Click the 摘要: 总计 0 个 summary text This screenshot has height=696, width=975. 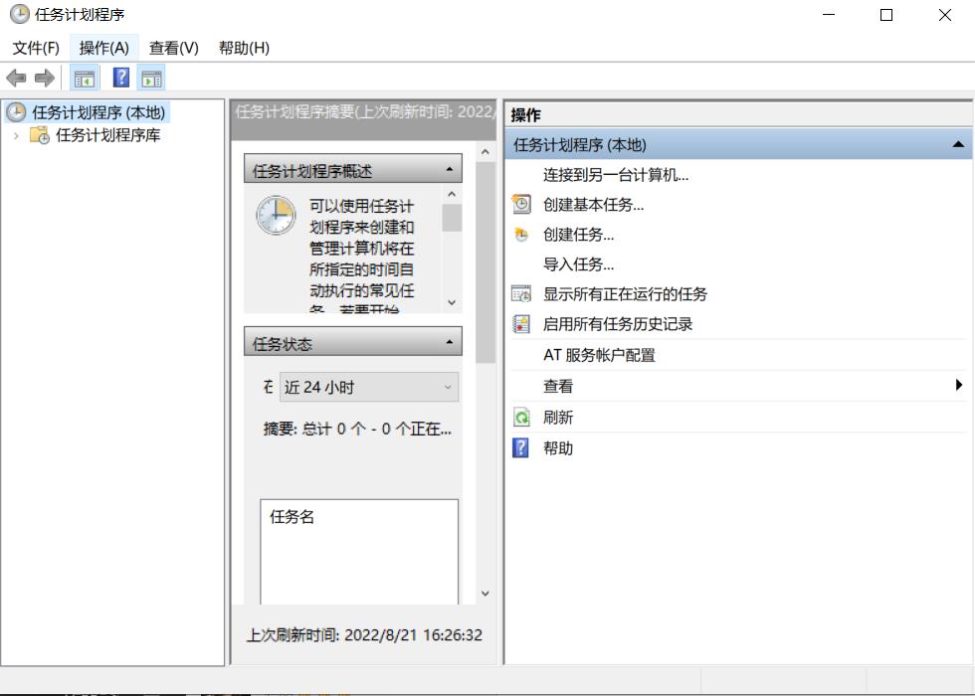(x=357, y=429)
